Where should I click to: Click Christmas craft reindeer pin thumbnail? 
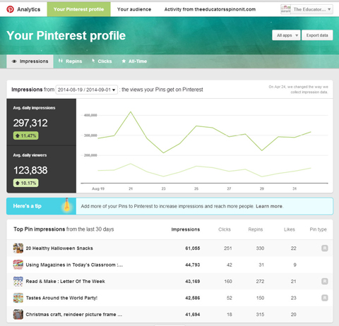[18, 315]
